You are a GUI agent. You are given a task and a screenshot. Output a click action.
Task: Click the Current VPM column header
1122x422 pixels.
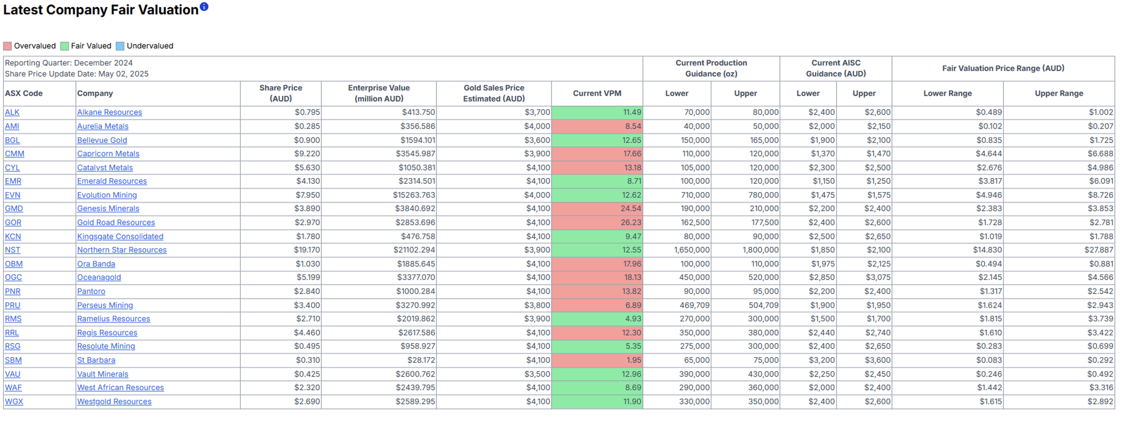(597, 93)
